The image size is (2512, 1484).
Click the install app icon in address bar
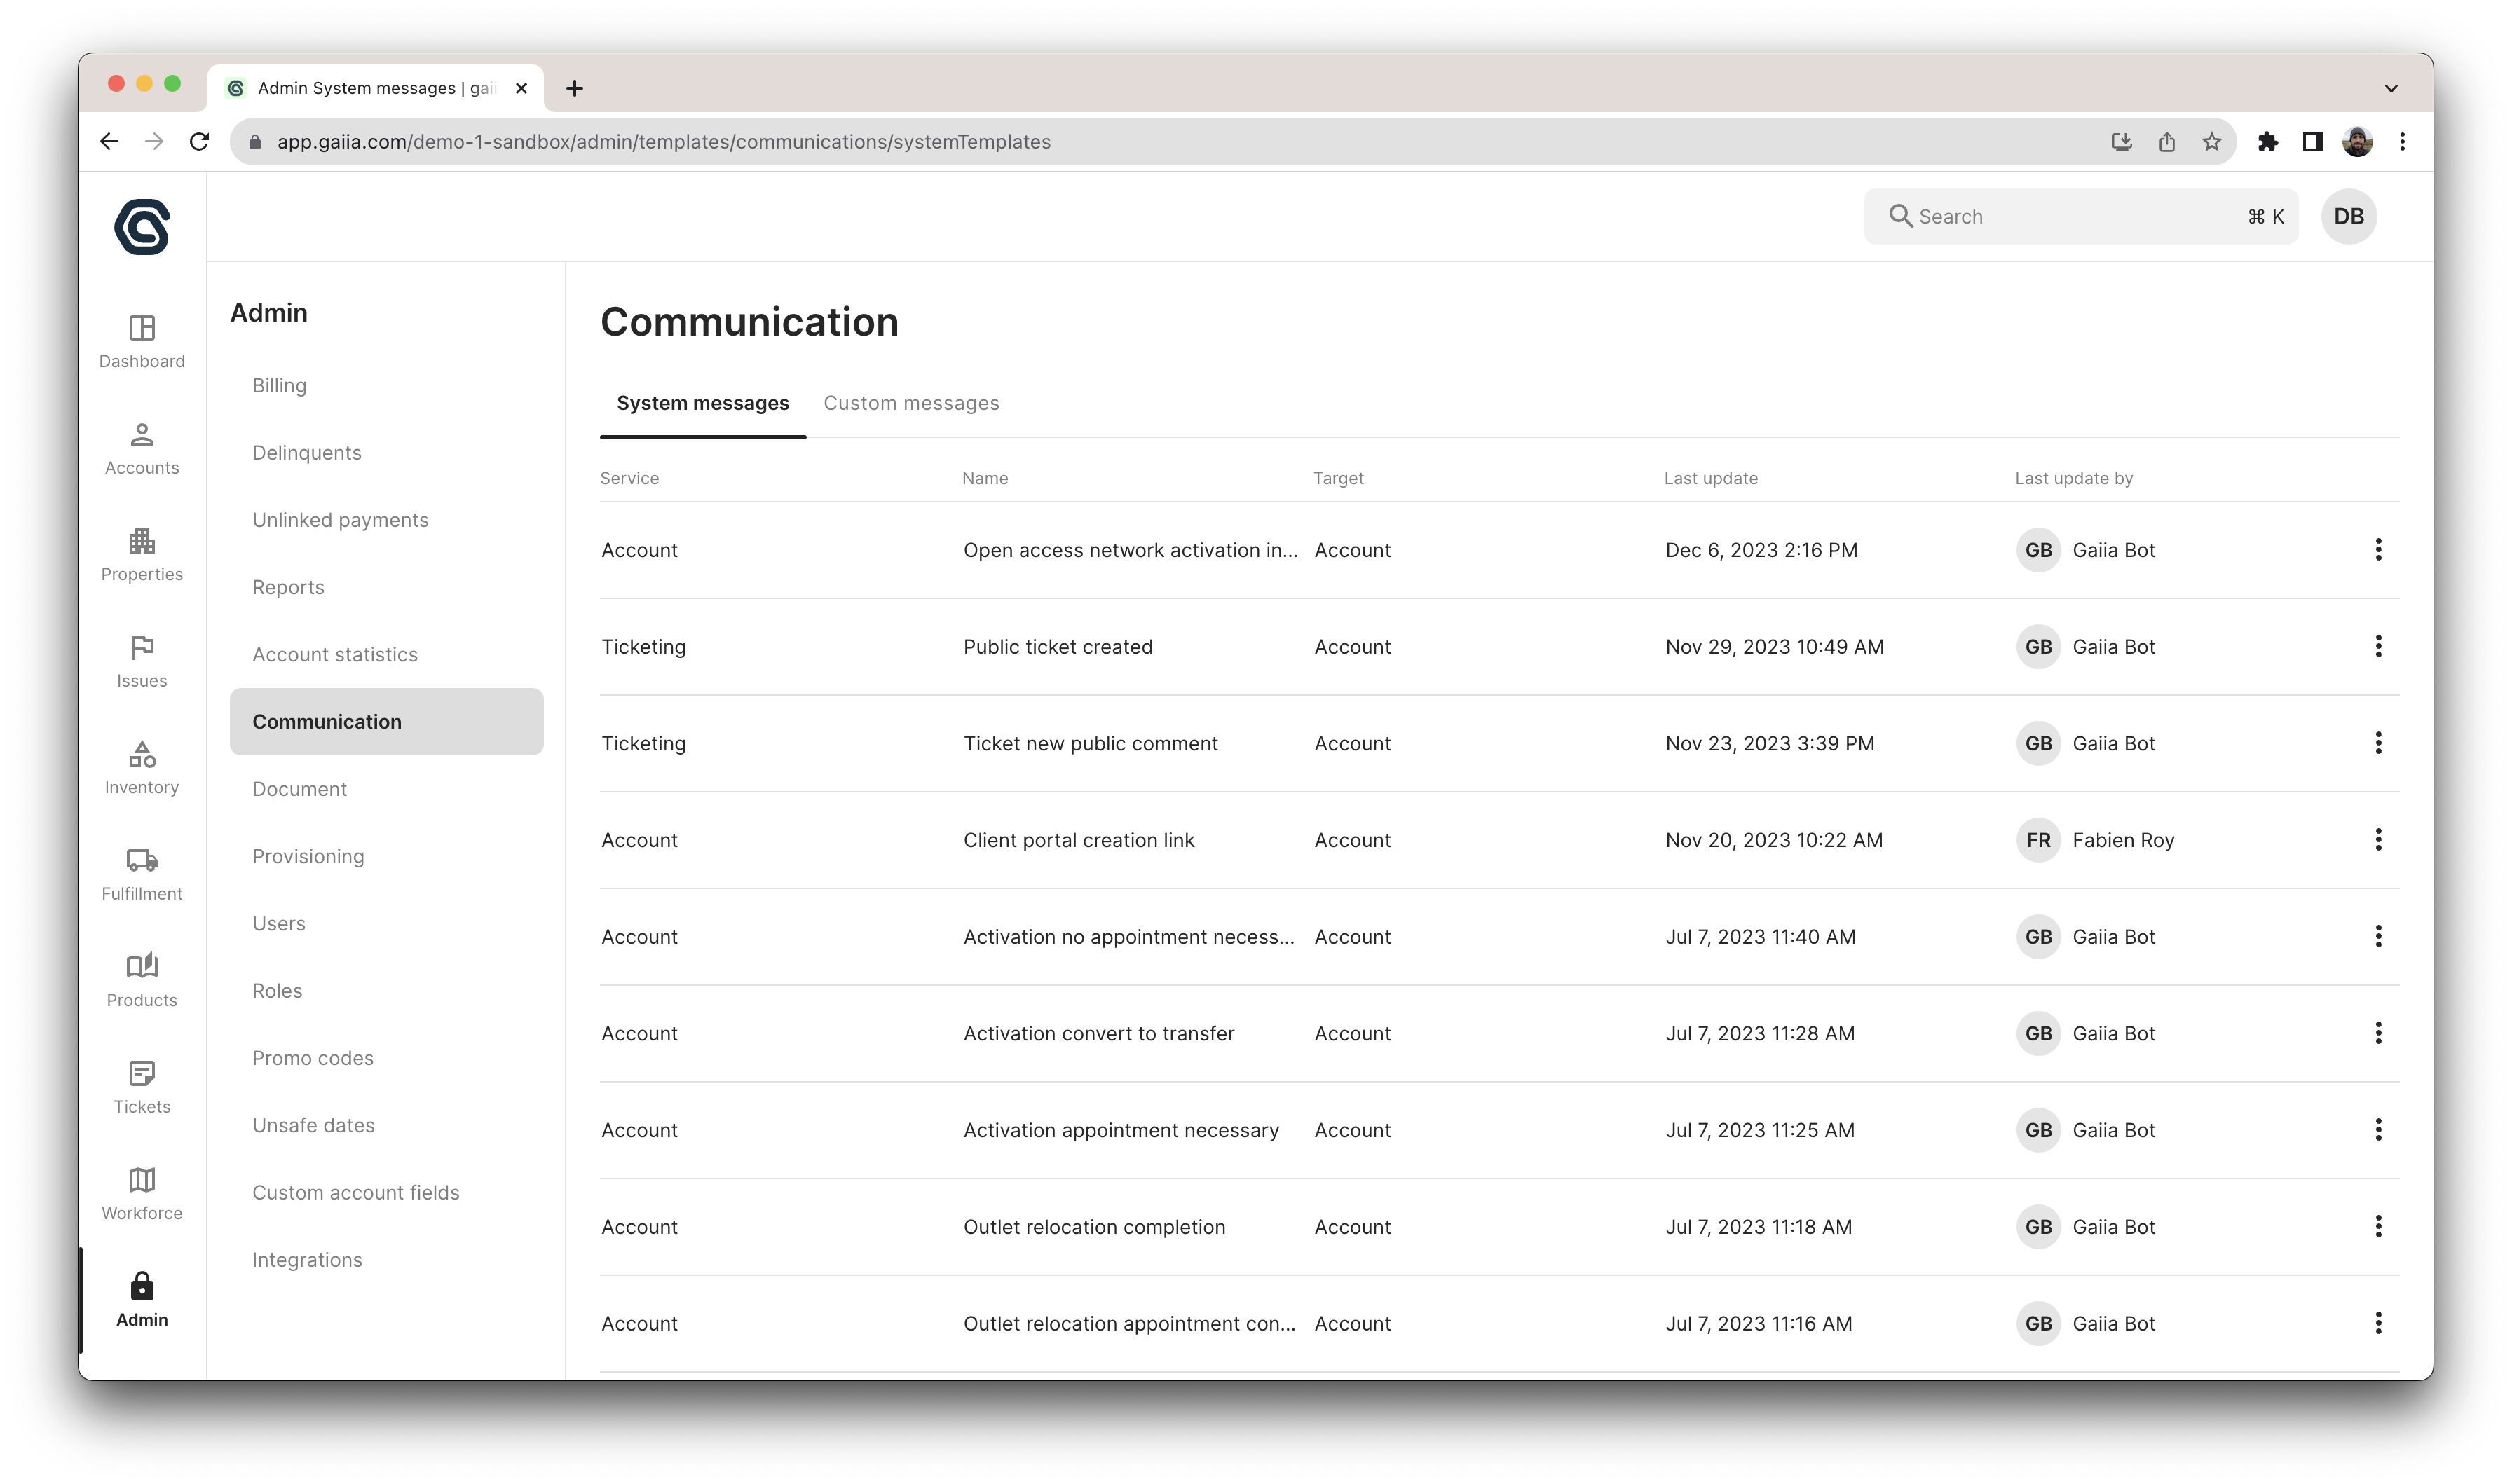2121,142
